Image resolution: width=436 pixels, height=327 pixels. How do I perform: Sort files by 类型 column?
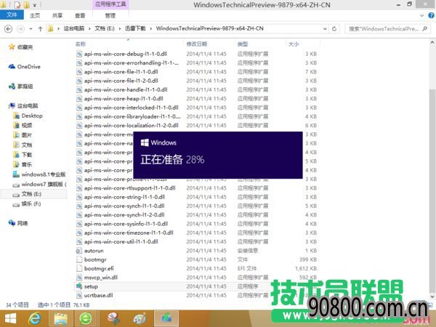243,44
